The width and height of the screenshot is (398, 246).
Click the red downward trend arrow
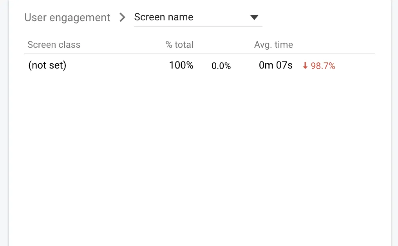(x=305, y=66)
